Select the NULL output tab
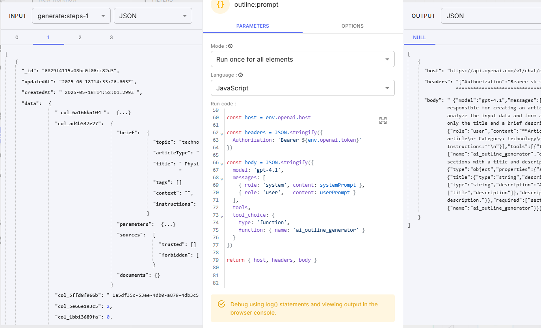Screen dimensions: 541x328 pyautogui.click(x=419, y=37)
